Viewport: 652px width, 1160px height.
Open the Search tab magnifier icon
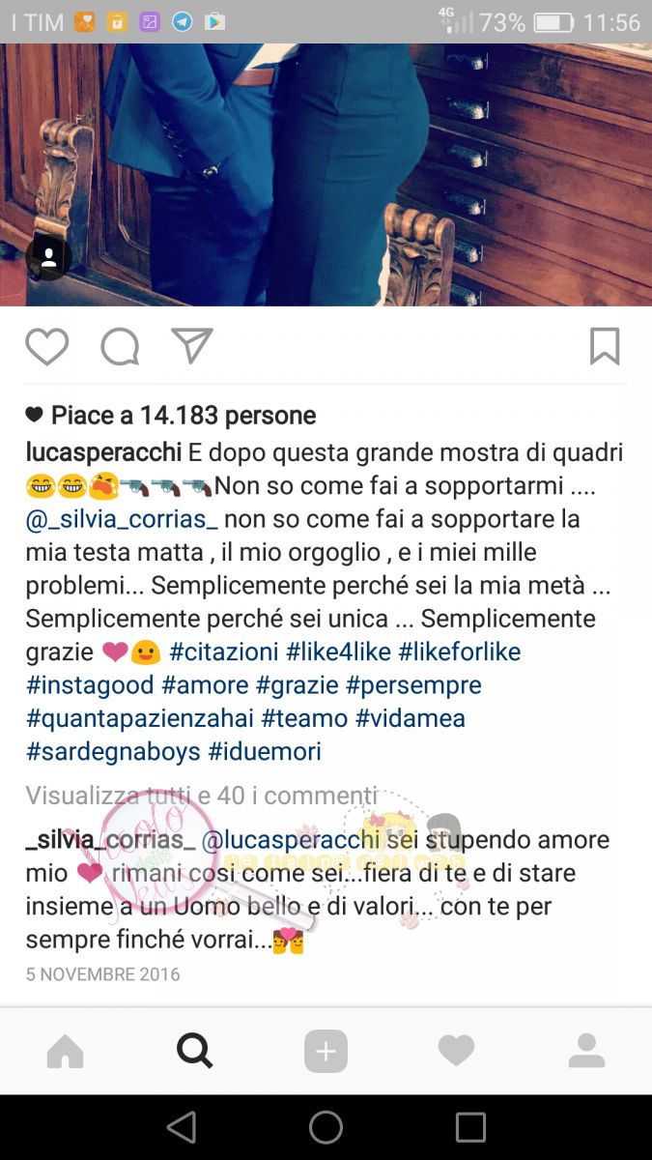point(195,1051)
